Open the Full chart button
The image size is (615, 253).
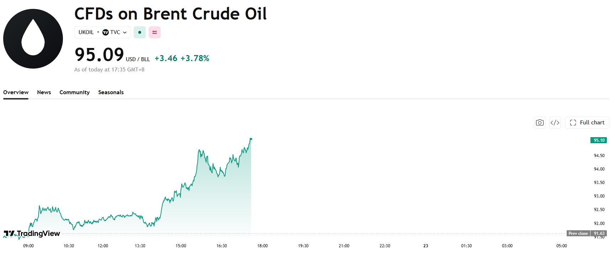tap(587, 123)
